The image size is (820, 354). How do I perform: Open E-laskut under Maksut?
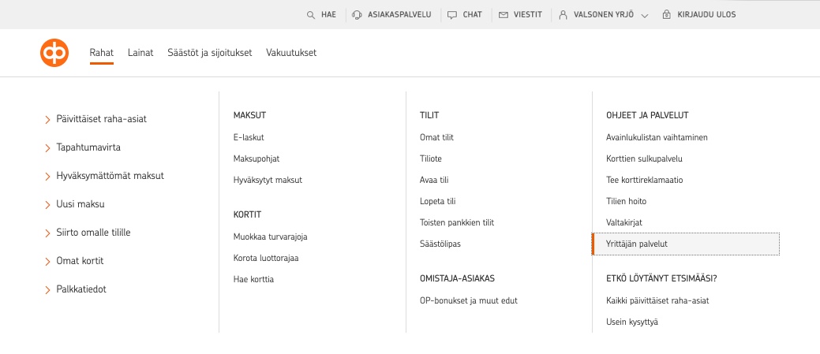click(x=249, y=137)
